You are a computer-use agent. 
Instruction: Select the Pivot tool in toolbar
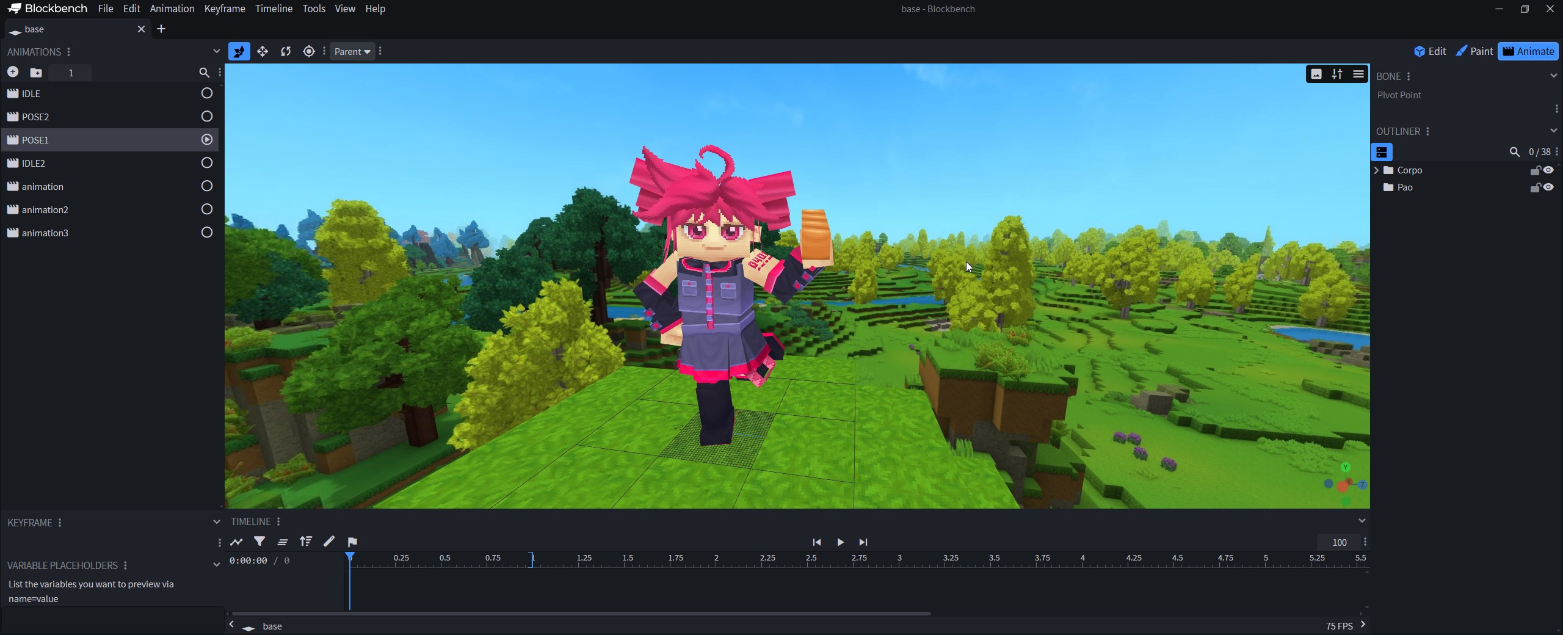tap(309, 51)
